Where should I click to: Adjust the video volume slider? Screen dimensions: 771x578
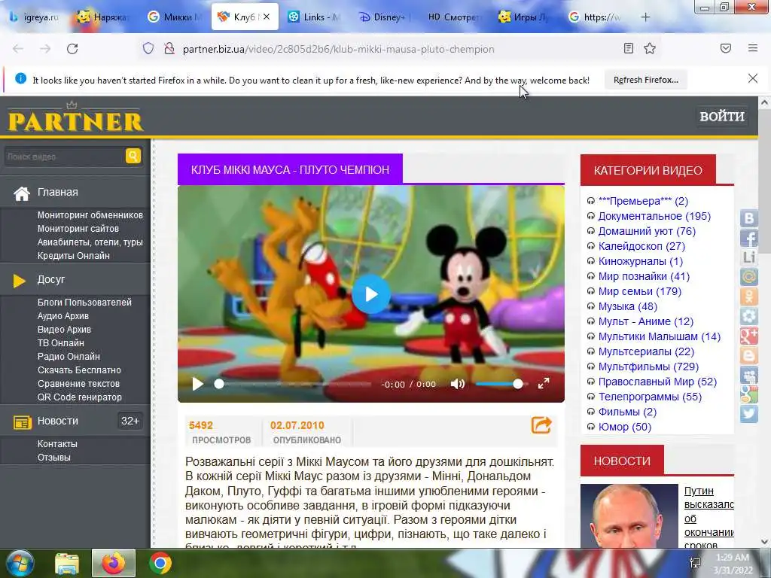coord(500,384)
